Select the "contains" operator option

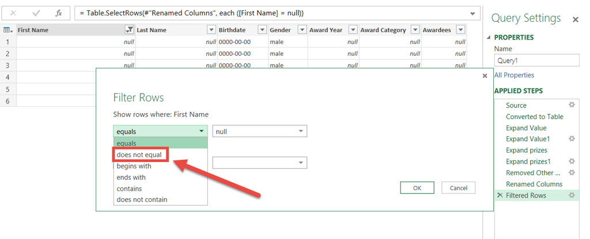click(129, 188)
